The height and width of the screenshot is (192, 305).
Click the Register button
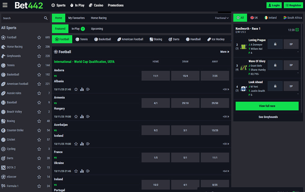click(293, 5)
